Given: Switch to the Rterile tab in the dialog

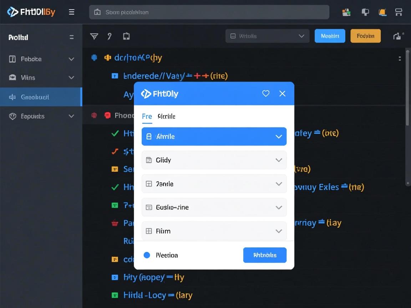Looking at the screenshot, I should (166, 116).
